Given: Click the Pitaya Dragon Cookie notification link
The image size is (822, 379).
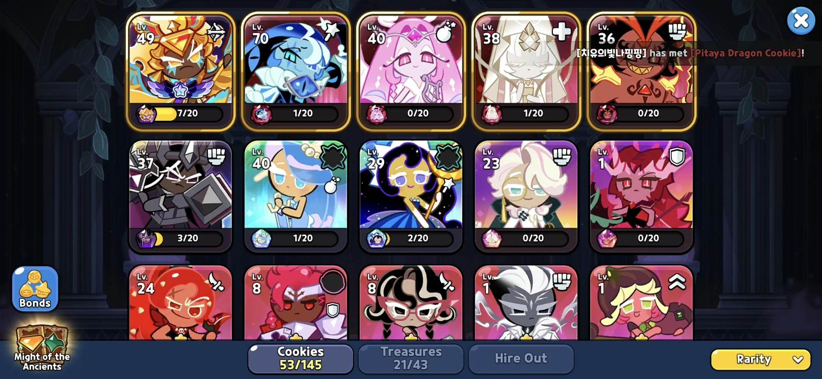Looking at the screenshot, I should (746, 53).
